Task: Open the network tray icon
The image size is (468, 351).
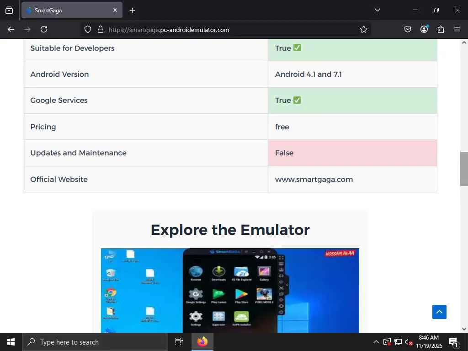Action: click(x=398, y=342)
